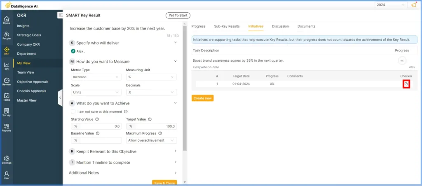
Task: Click the Save & Close button
Action: tap(164, 183)
